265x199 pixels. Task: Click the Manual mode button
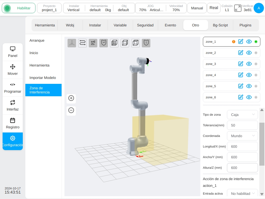click(197, 8)
